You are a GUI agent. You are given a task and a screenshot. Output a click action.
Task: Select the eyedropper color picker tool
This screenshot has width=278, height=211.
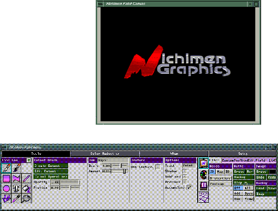[x=16, y=198]
